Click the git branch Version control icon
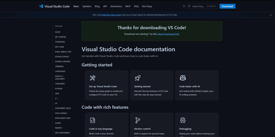Image resolution: width=275 pixels, height=137 pixels. (137, 120)
